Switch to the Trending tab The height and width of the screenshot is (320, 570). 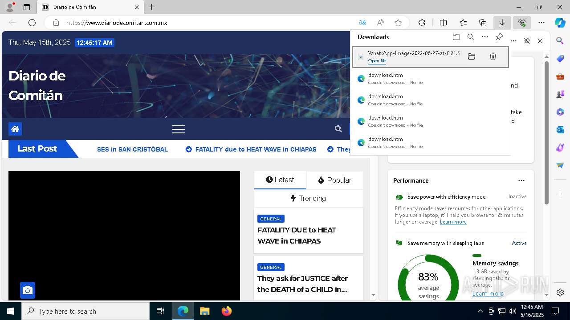click(308, 198)
